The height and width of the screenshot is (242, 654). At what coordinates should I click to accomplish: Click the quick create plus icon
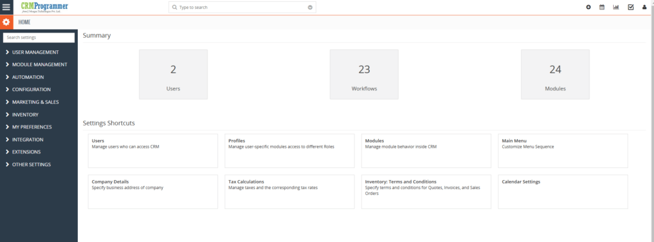(588, 7)
